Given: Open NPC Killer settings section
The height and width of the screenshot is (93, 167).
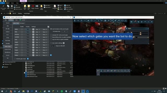Looking at the screenshot, I should pos(8,29).
